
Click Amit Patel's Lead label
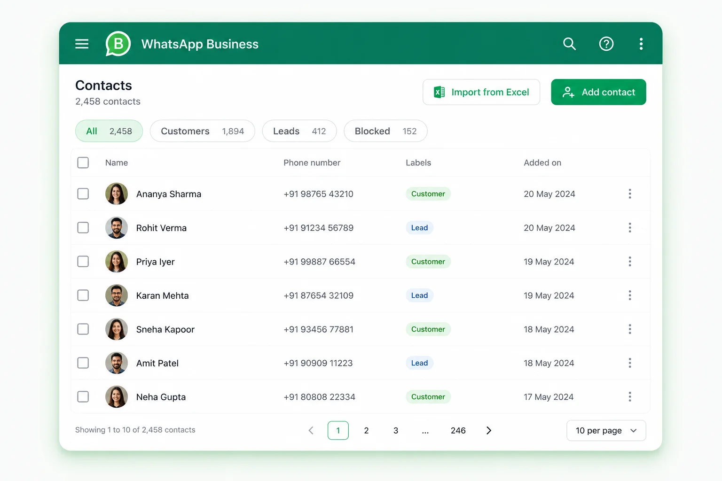pos(420,363)
